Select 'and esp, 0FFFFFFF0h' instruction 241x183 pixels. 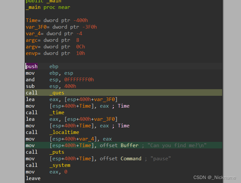pyautogui.click(x=60, y=80)
